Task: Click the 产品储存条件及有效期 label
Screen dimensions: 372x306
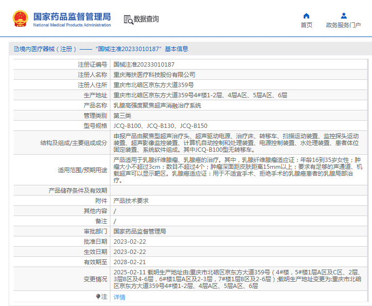Action: tap(78, 191)
